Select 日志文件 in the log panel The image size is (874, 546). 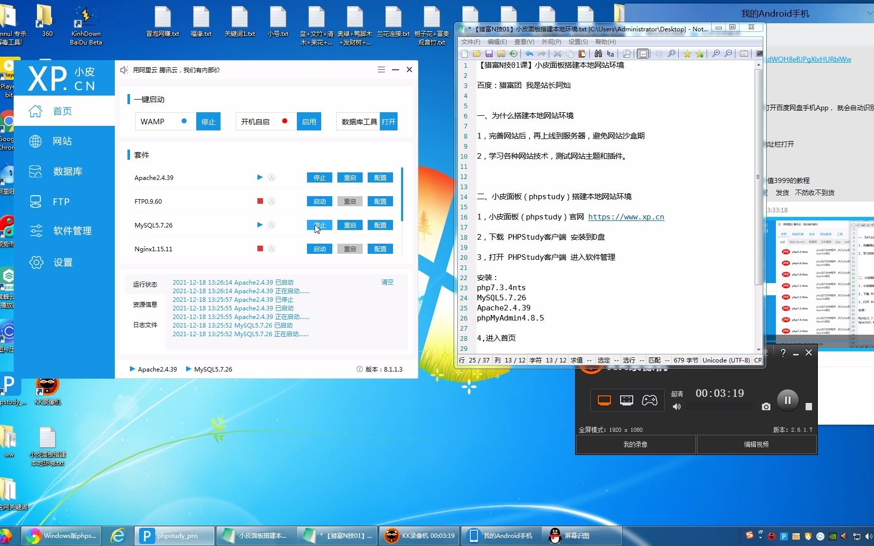tap(145, 325)
